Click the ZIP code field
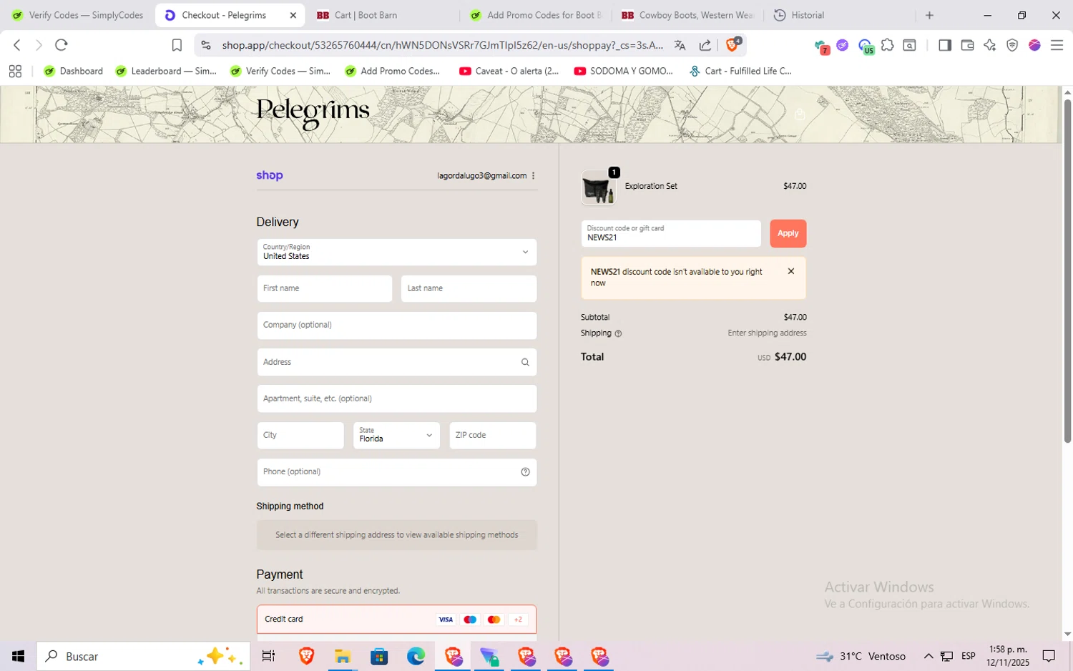This screenshot has height=671, width=1073. [493, 435]
